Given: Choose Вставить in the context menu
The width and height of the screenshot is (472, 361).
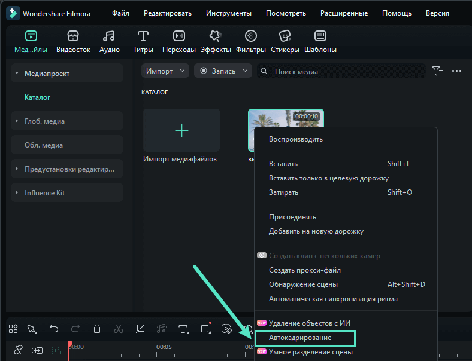Looking at the screenshot, I should point(346,164).
